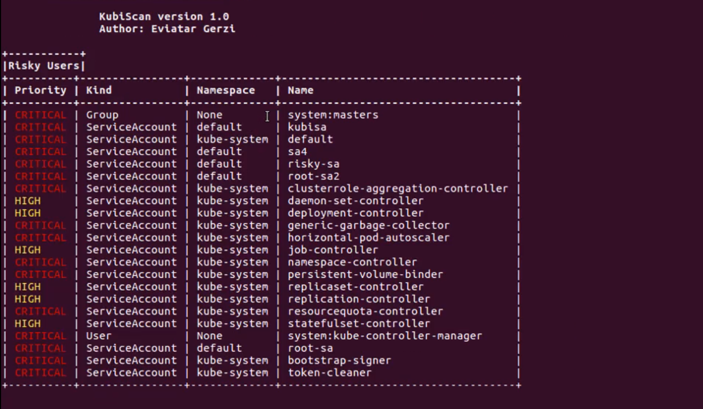Image resolution: width=703 pixels, height=409 pixels.
Task: Select the persistent-volume-binder name
Action: coord(365,275)
